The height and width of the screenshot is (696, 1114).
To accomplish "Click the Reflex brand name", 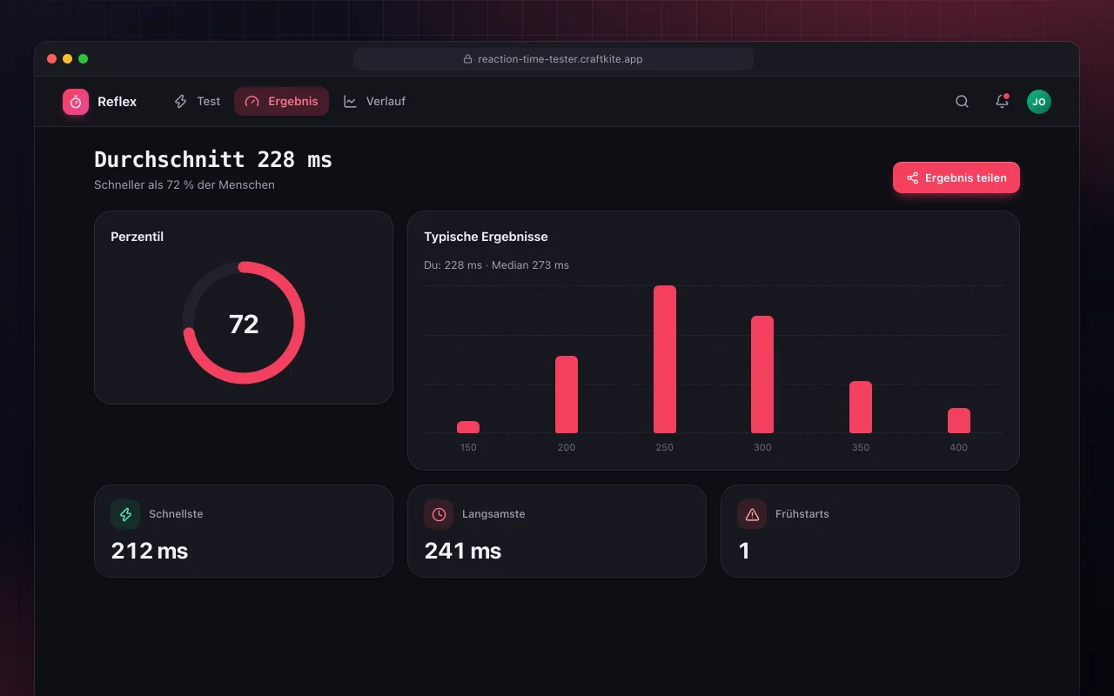I will [x=117, y=102].
